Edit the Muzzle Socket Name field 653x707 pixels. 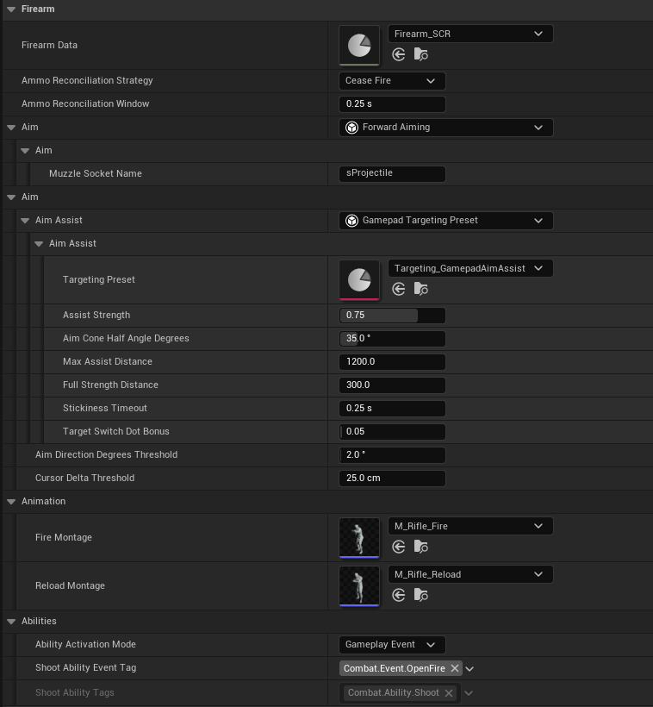[392, 173]
